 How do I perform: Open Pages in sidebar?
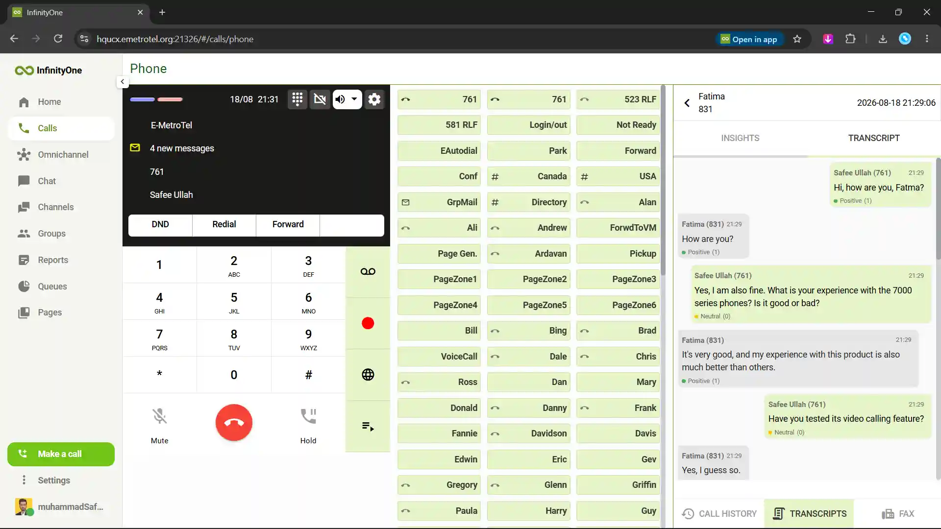click(x=61, y=313)
